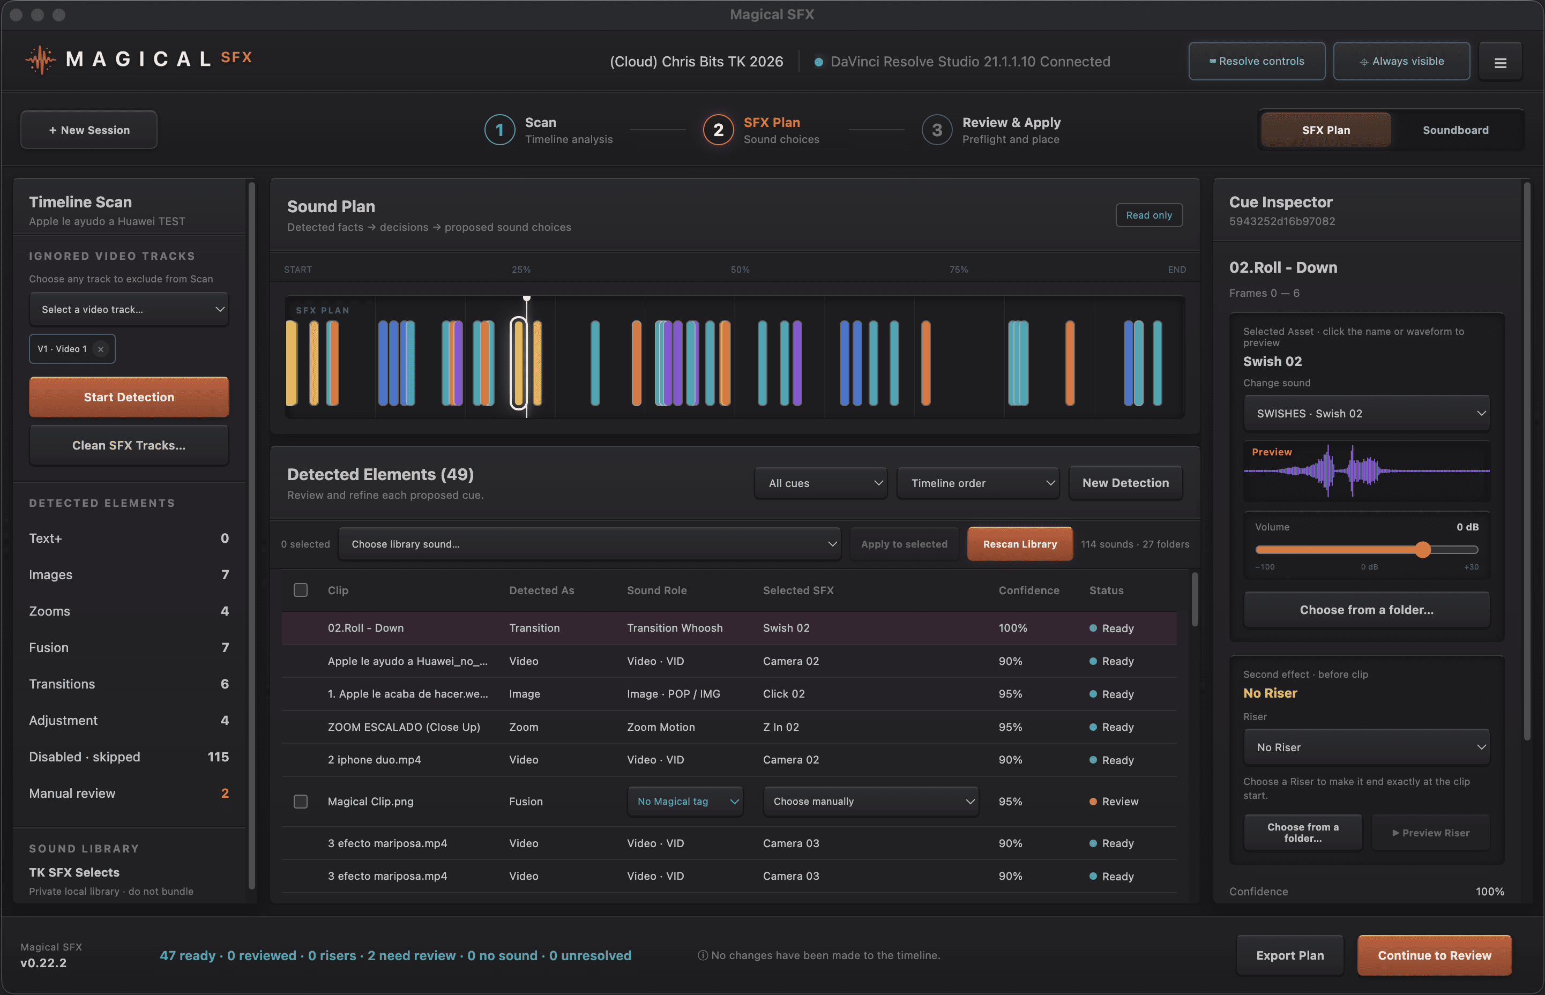The width and height of the screenshot is (1545, 995).
Task: Open the Choose library sound dropdown
Action: tap(589, 544)
